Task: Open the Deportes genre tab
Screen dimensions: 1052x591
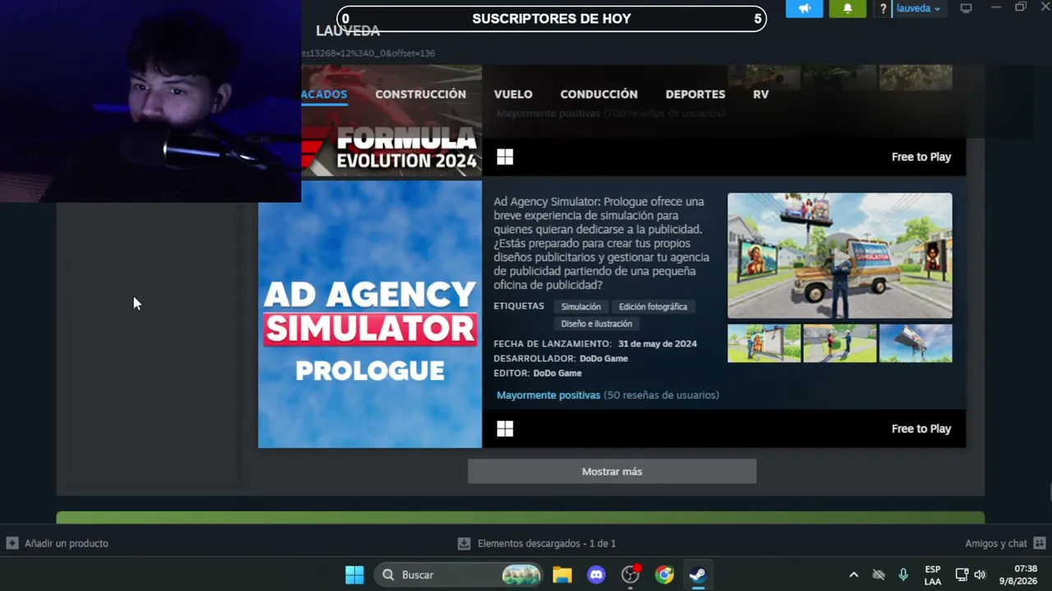Action: click(x=695, y=94)
